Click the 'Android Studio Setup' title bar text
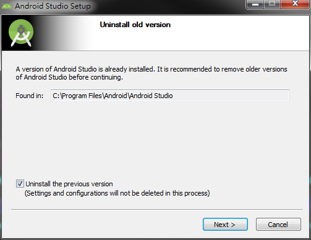 coord(53,6)
